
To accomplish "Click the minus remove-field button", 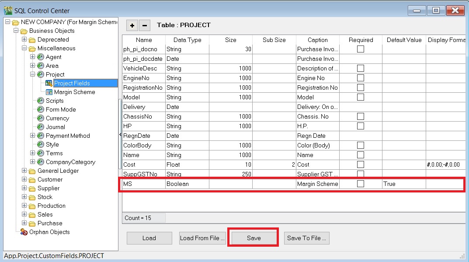I will click(145, 25).
